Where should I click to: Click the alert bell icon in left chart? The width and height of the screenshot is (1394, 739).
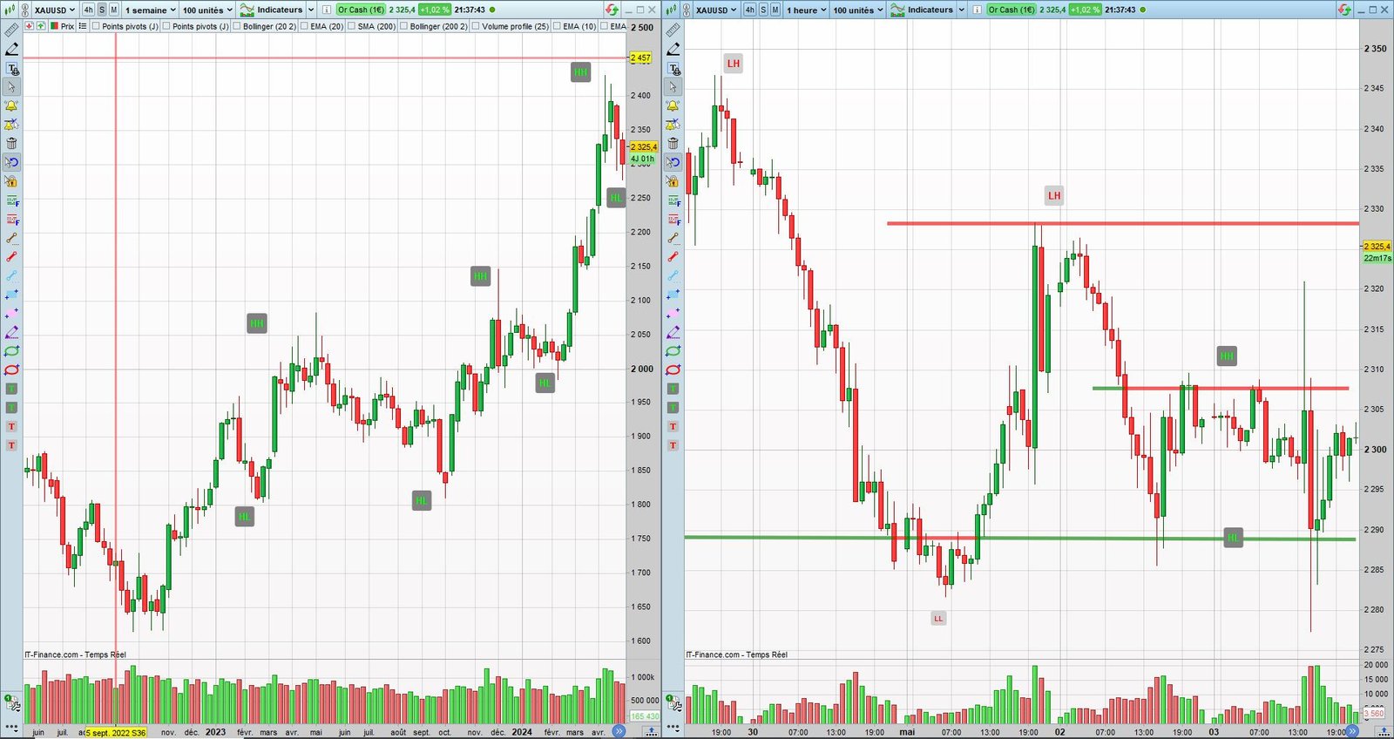pos(11,106)
